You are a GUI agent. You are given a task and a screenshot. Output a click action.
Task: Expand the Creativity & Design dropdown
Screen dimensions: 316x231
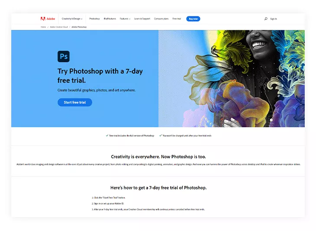[72, 19]
